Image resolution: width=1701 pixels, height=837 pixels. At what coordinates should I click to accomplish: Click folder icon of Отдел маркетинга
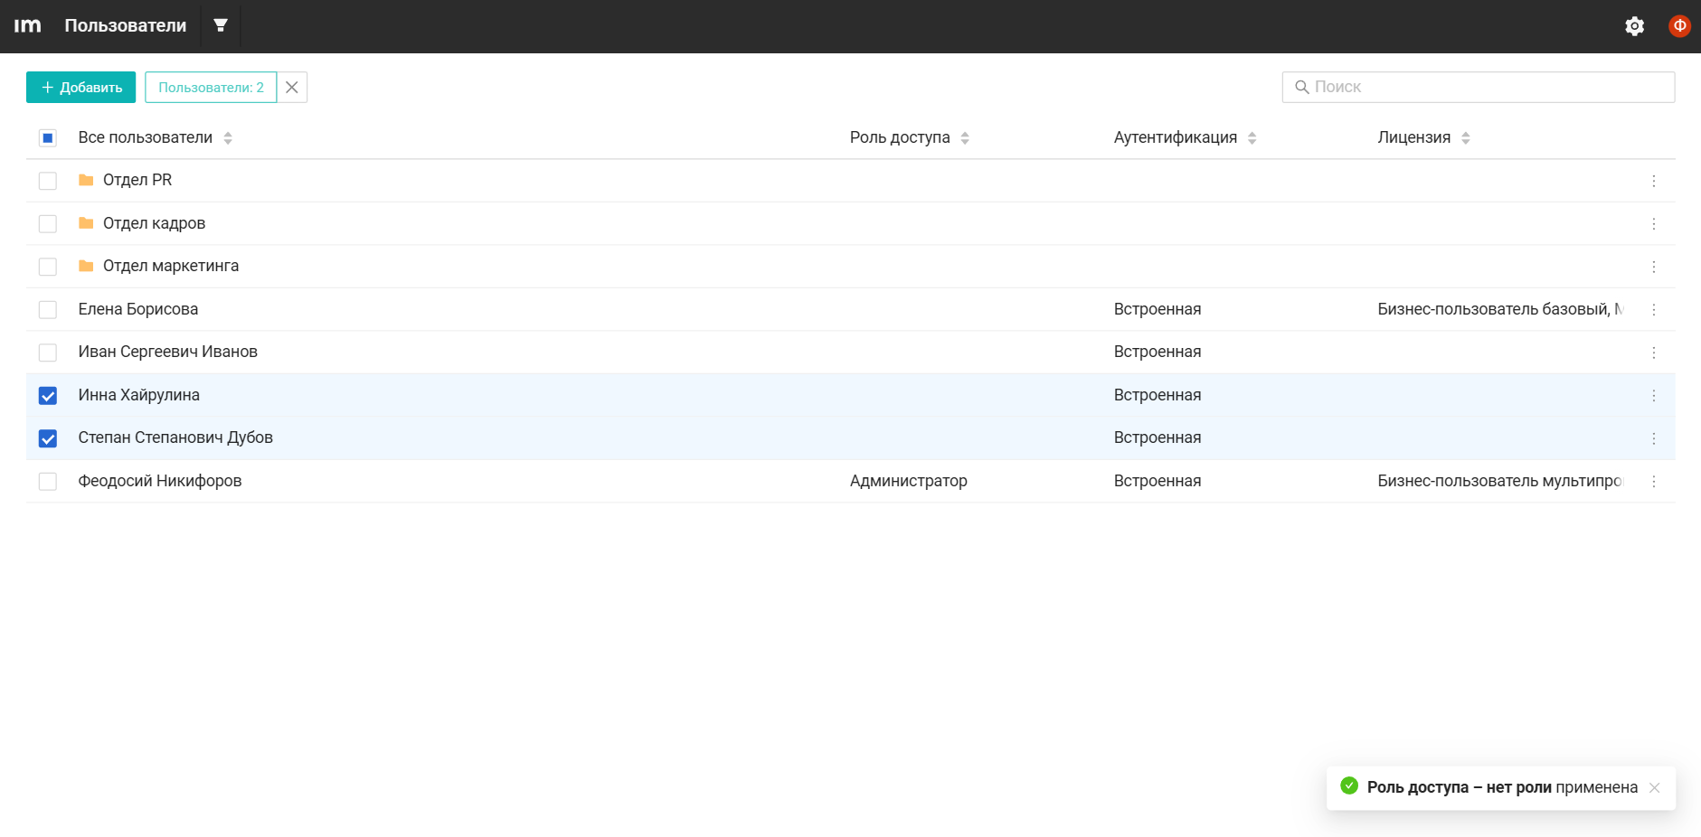click(x=86, y=266)
